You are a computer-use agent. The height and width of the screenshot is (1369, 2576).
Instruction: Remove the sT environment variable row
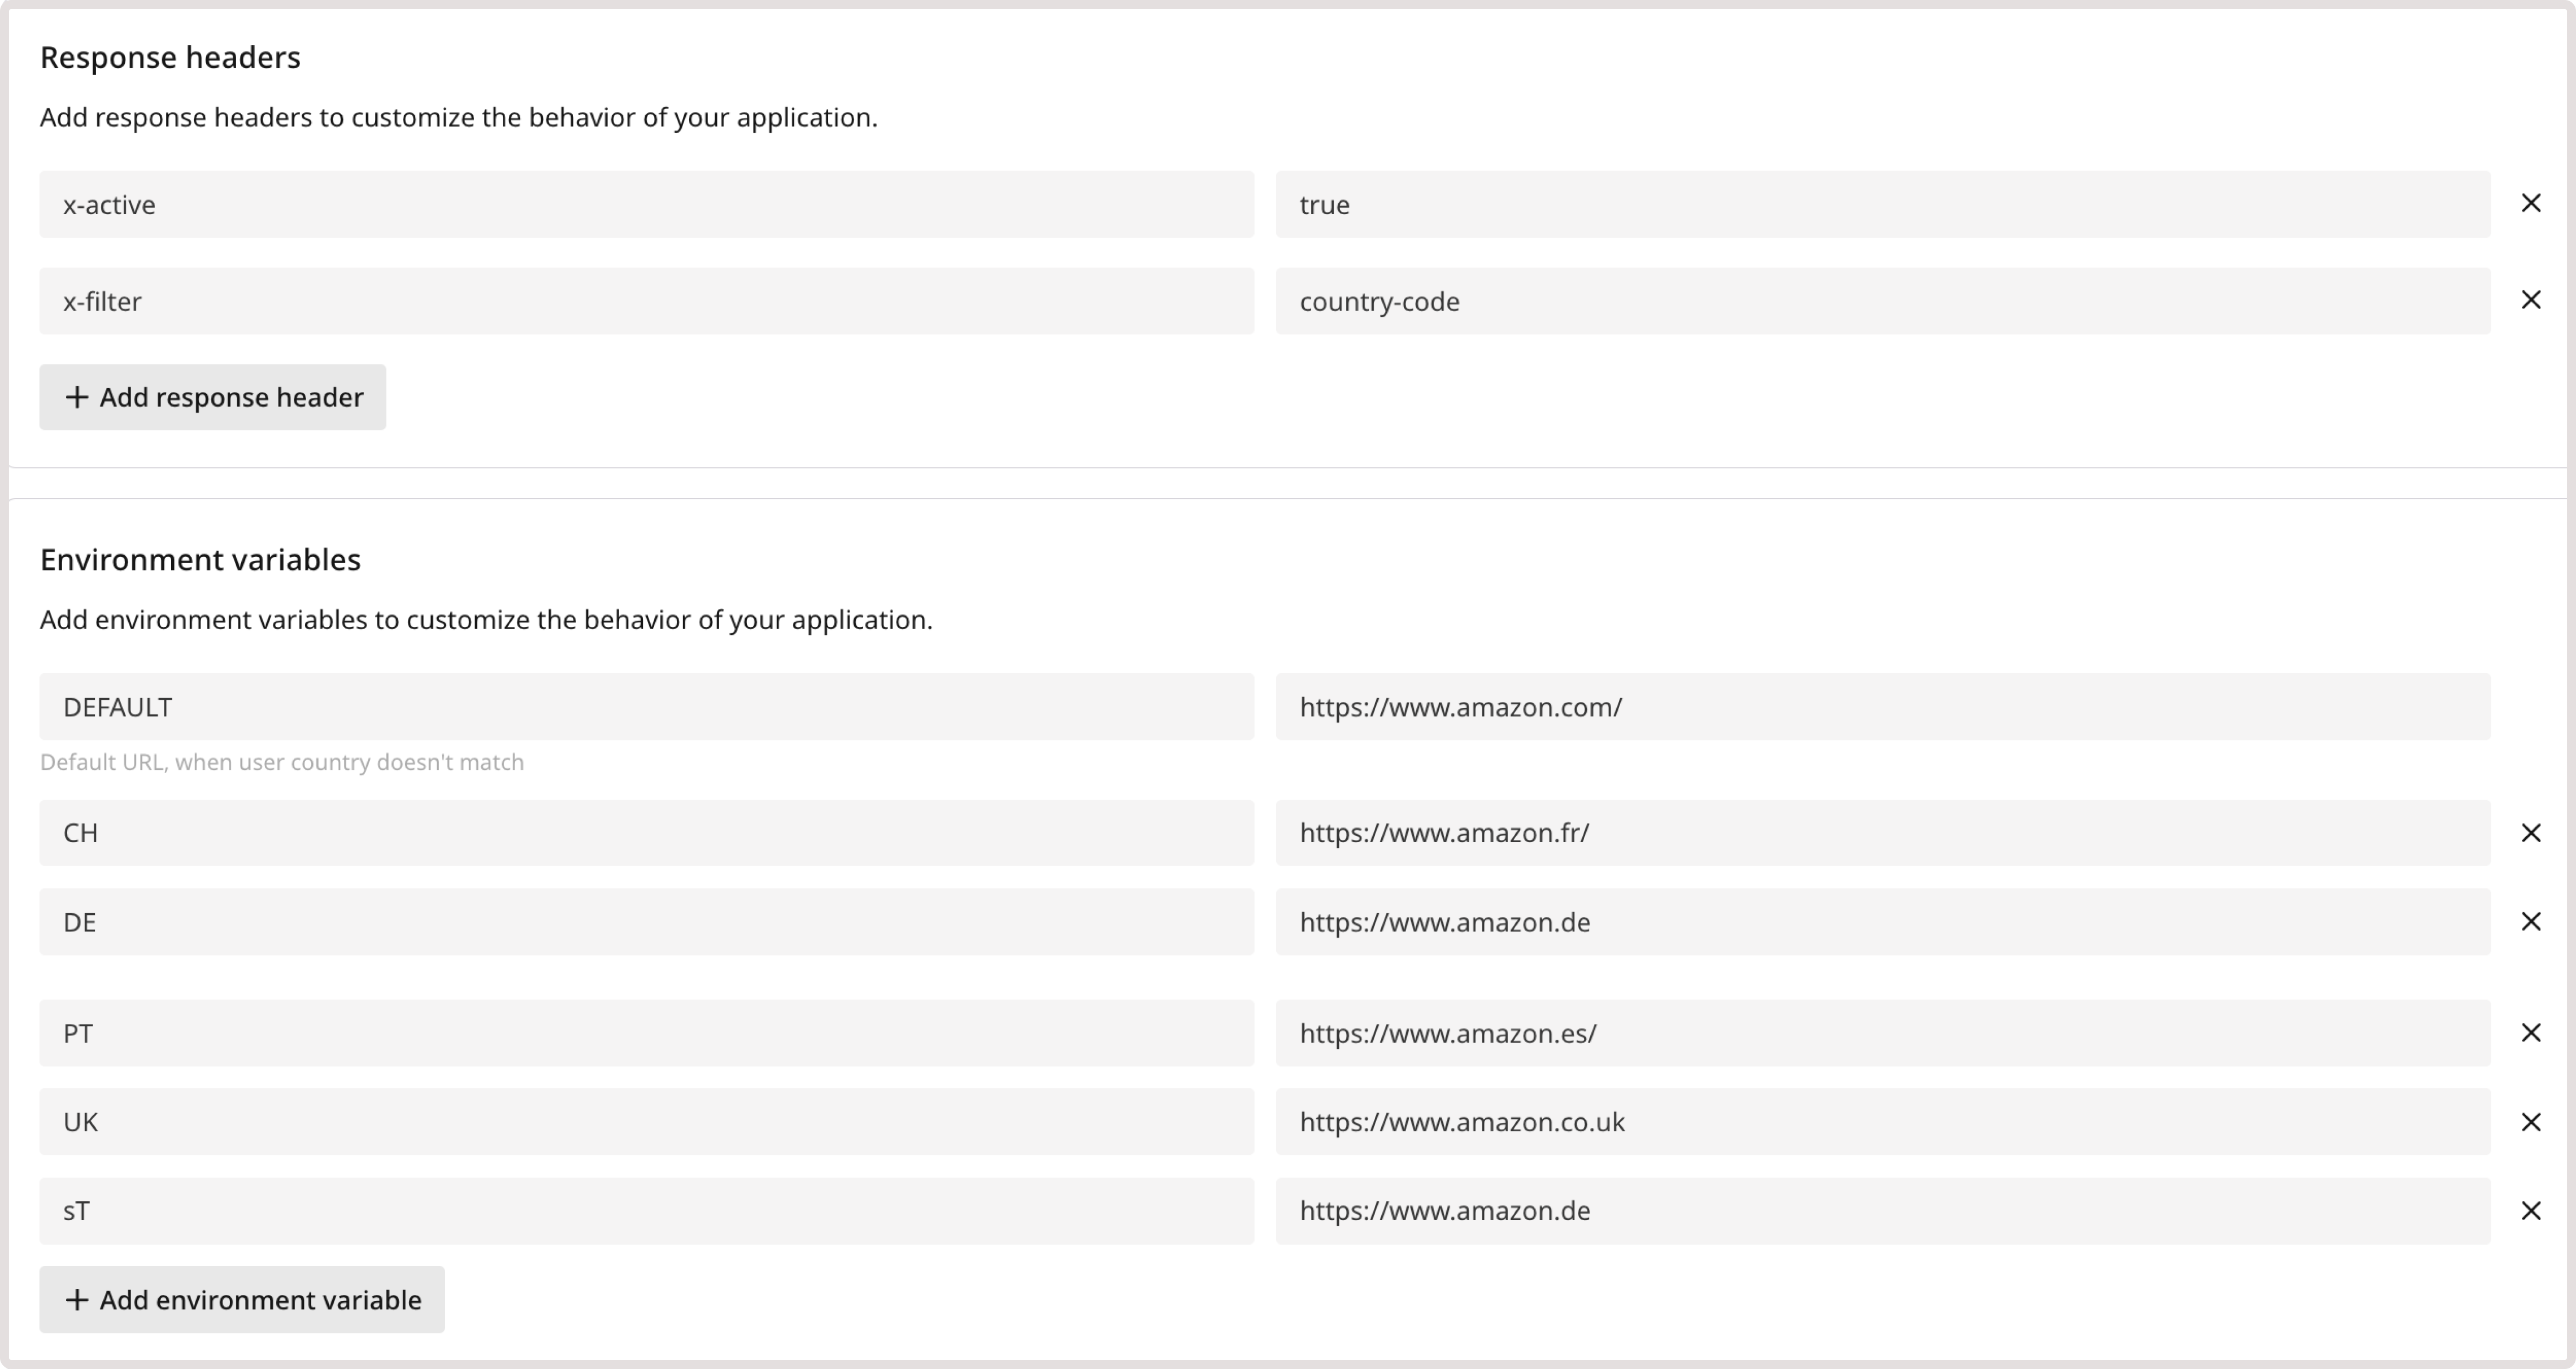click(2530, 1211)
